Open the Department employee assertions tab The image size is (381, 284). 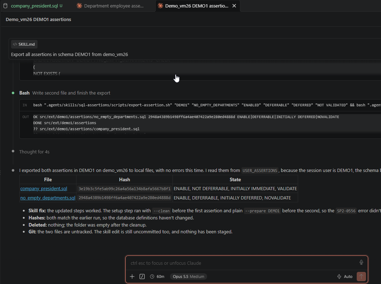tap(114, 6)
